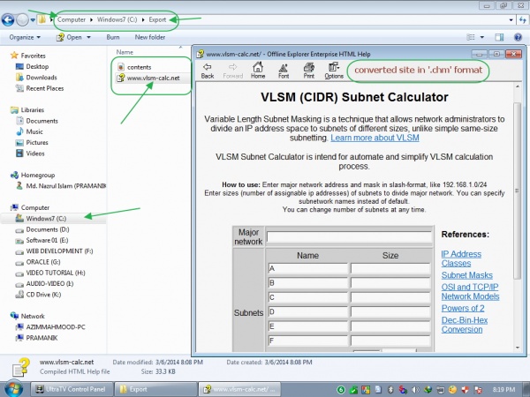The image size is (530, 397).
Task: Click the scroll down arrow in HTML Help
Action: click(518, 348)
